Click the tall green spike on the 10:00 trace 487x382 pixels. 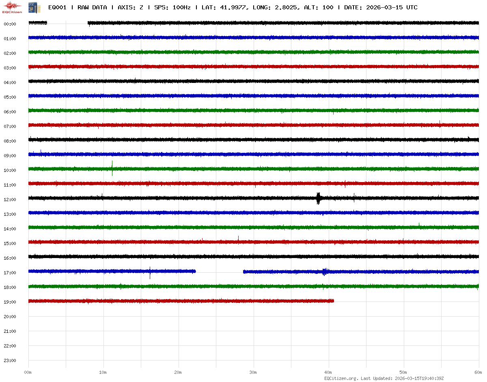click(x=112, y=167)
